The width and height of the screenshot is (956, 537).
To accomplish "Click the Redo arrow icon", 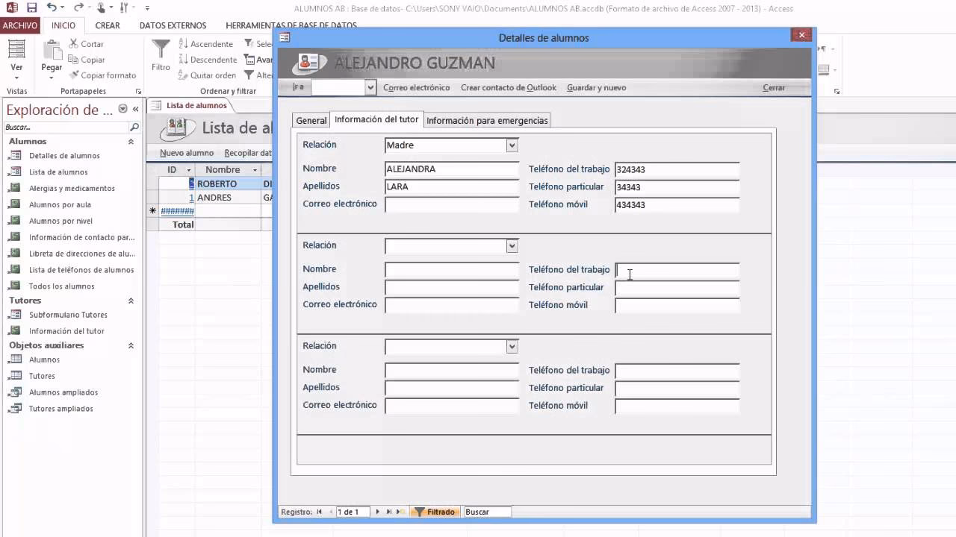I will pos(78,7).
